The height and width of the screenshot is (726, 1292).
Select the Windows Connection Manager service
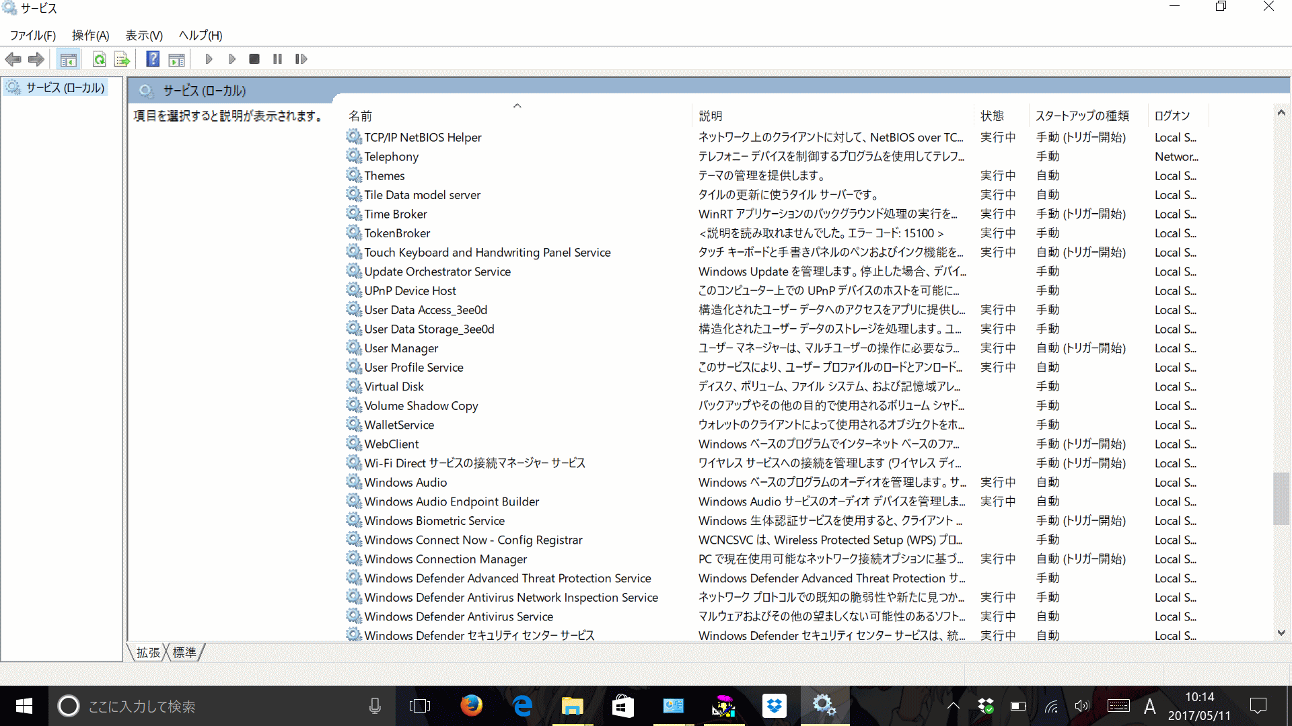pyautogui.click(x=445, y=559)
